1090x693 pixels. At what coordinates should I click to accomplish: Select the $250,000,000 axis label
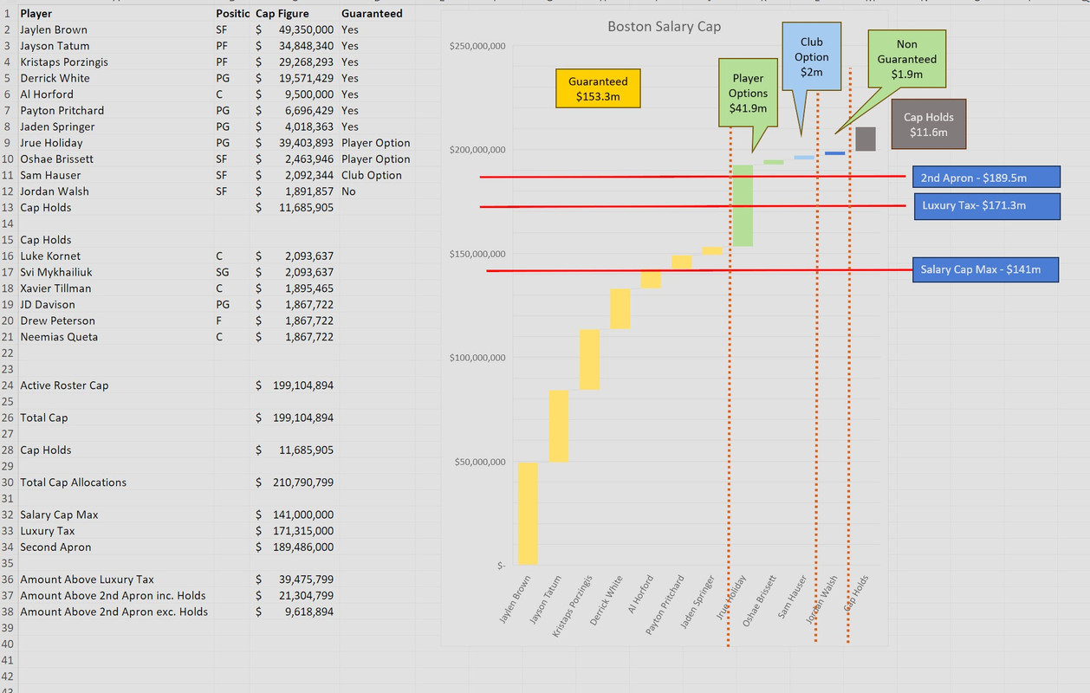[x=477, y=46]
